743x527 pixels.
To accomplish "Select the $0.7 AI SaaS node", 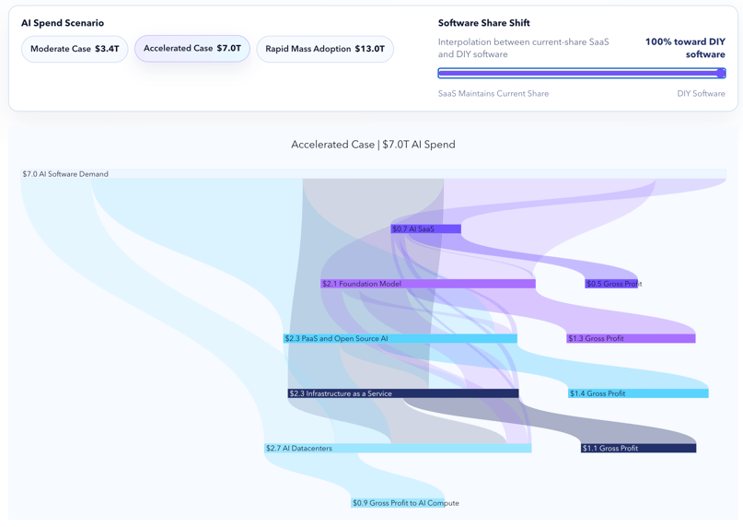I will point(425,228).
